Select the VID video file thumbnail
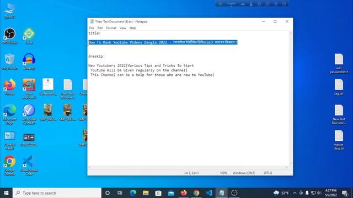The image size is (353, 198). click(x=29, y=140)
